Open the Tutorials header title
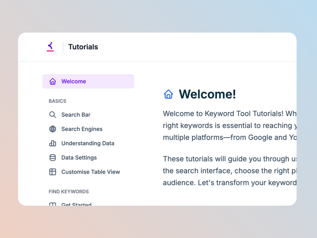The width and height of the screenshot is (317, 238). tap(83, 47)
